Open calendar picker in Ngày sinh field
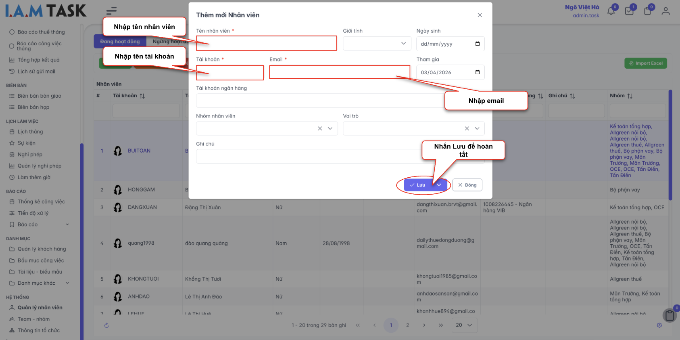Image resolution: width=680 pixels, height=340 pixels. (x=478, y=44)
